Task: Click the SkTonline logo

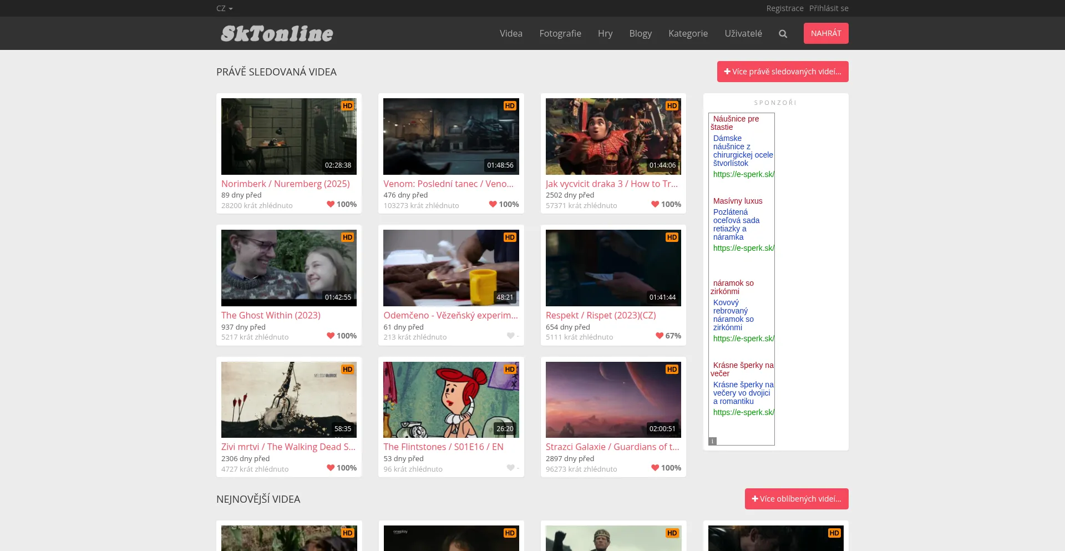Action: pyautogui.click(x=277, y=33)
